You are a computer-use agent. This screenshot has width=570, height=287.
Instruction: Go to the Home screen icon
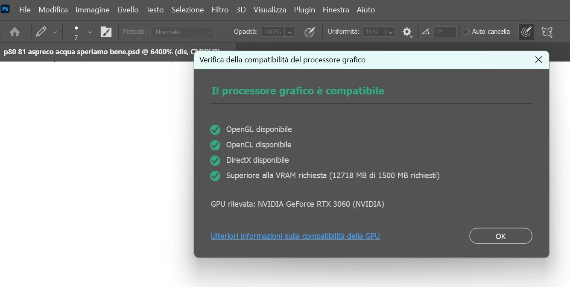click(15, 32)
